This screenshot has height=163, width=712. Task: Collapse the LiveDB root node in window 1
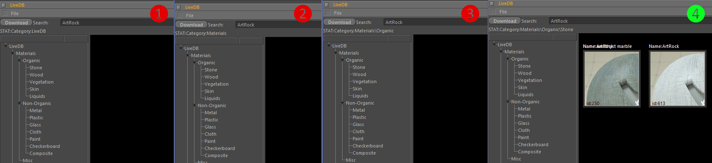click(6, 46)
